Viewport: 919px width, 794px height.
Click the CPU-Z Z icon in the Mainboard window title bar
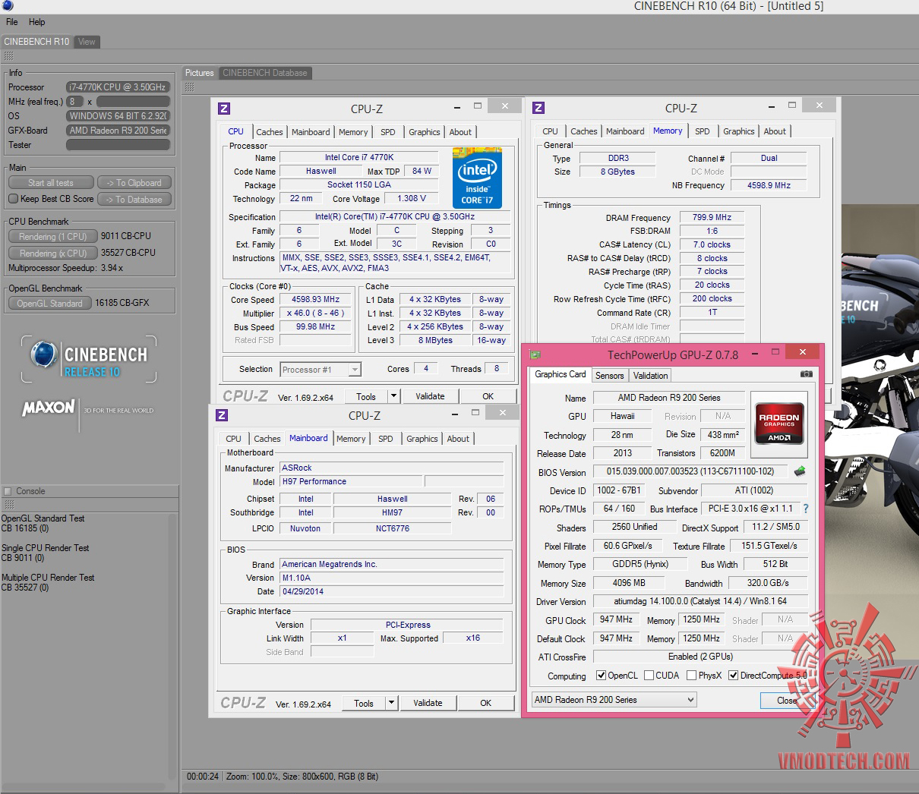(222, 415)
